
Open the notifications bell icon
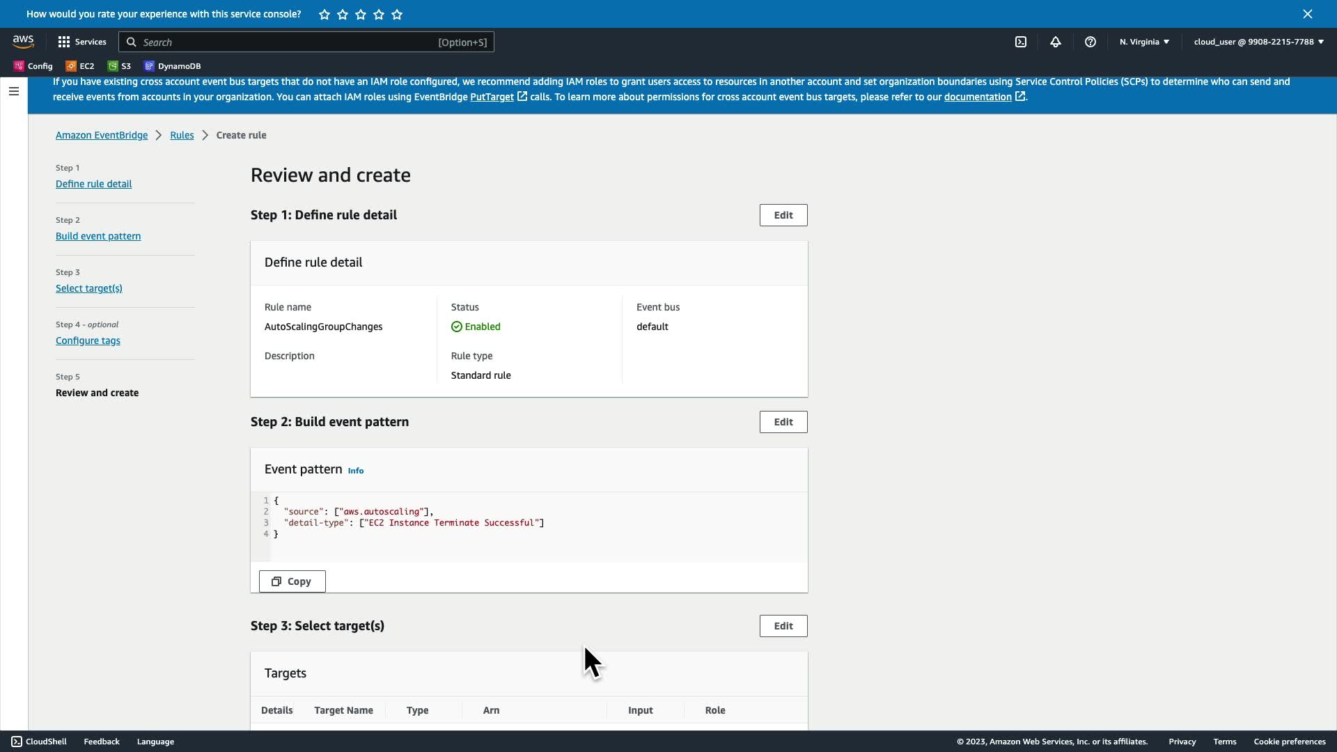click(x=1056, y=42)
